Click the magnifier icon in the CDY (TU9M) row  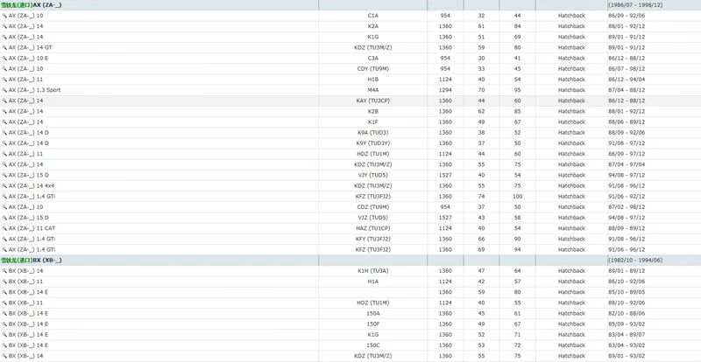pos(4,69)
